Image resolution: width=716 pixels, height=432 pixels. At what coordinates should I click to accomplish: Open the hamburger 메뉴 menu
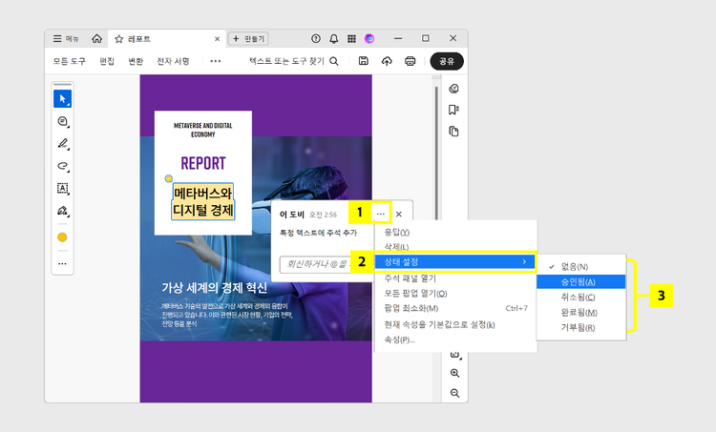[66, 39]
